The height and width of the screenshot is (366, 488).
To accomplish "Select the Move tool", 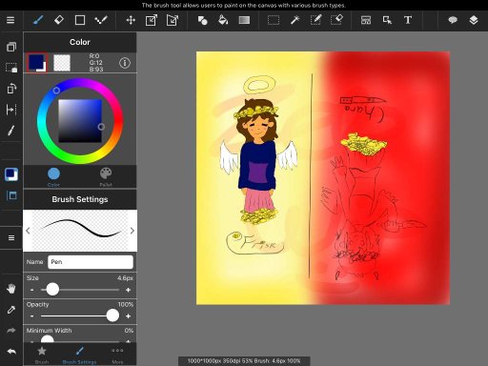I will 131,20.
